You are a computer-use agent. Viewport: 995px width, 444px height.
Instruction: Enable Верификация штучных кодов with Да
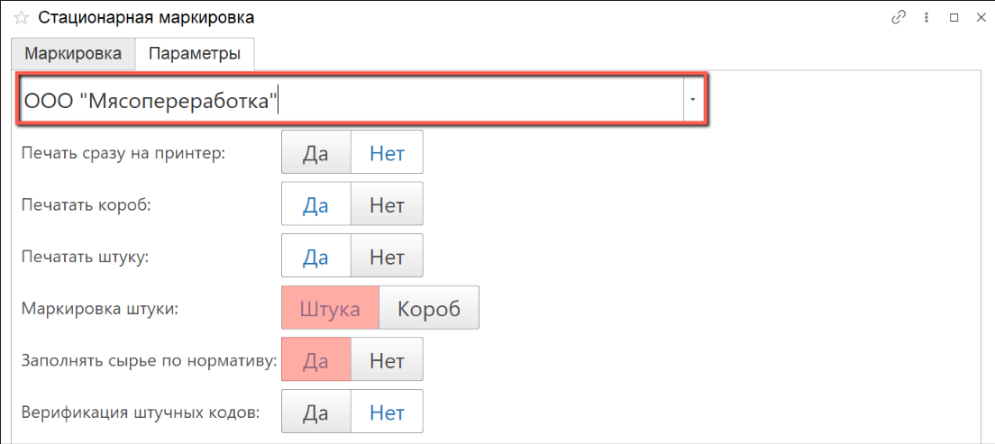pos(315,413)
